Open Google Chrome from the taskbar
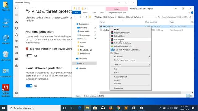Screen dimensions: 198x111 (118, 108)
